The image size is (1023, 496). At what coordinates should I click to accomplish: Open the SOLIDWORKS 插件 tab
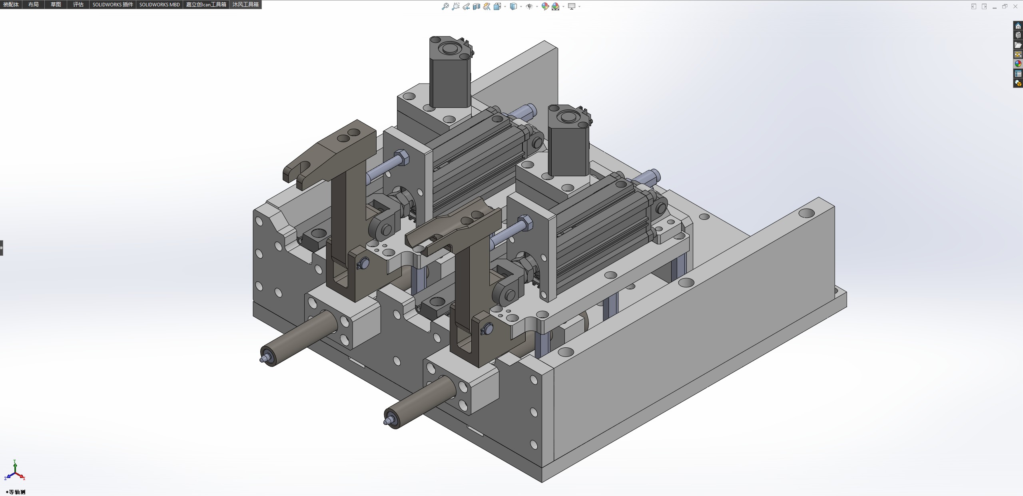coord(113,4)
